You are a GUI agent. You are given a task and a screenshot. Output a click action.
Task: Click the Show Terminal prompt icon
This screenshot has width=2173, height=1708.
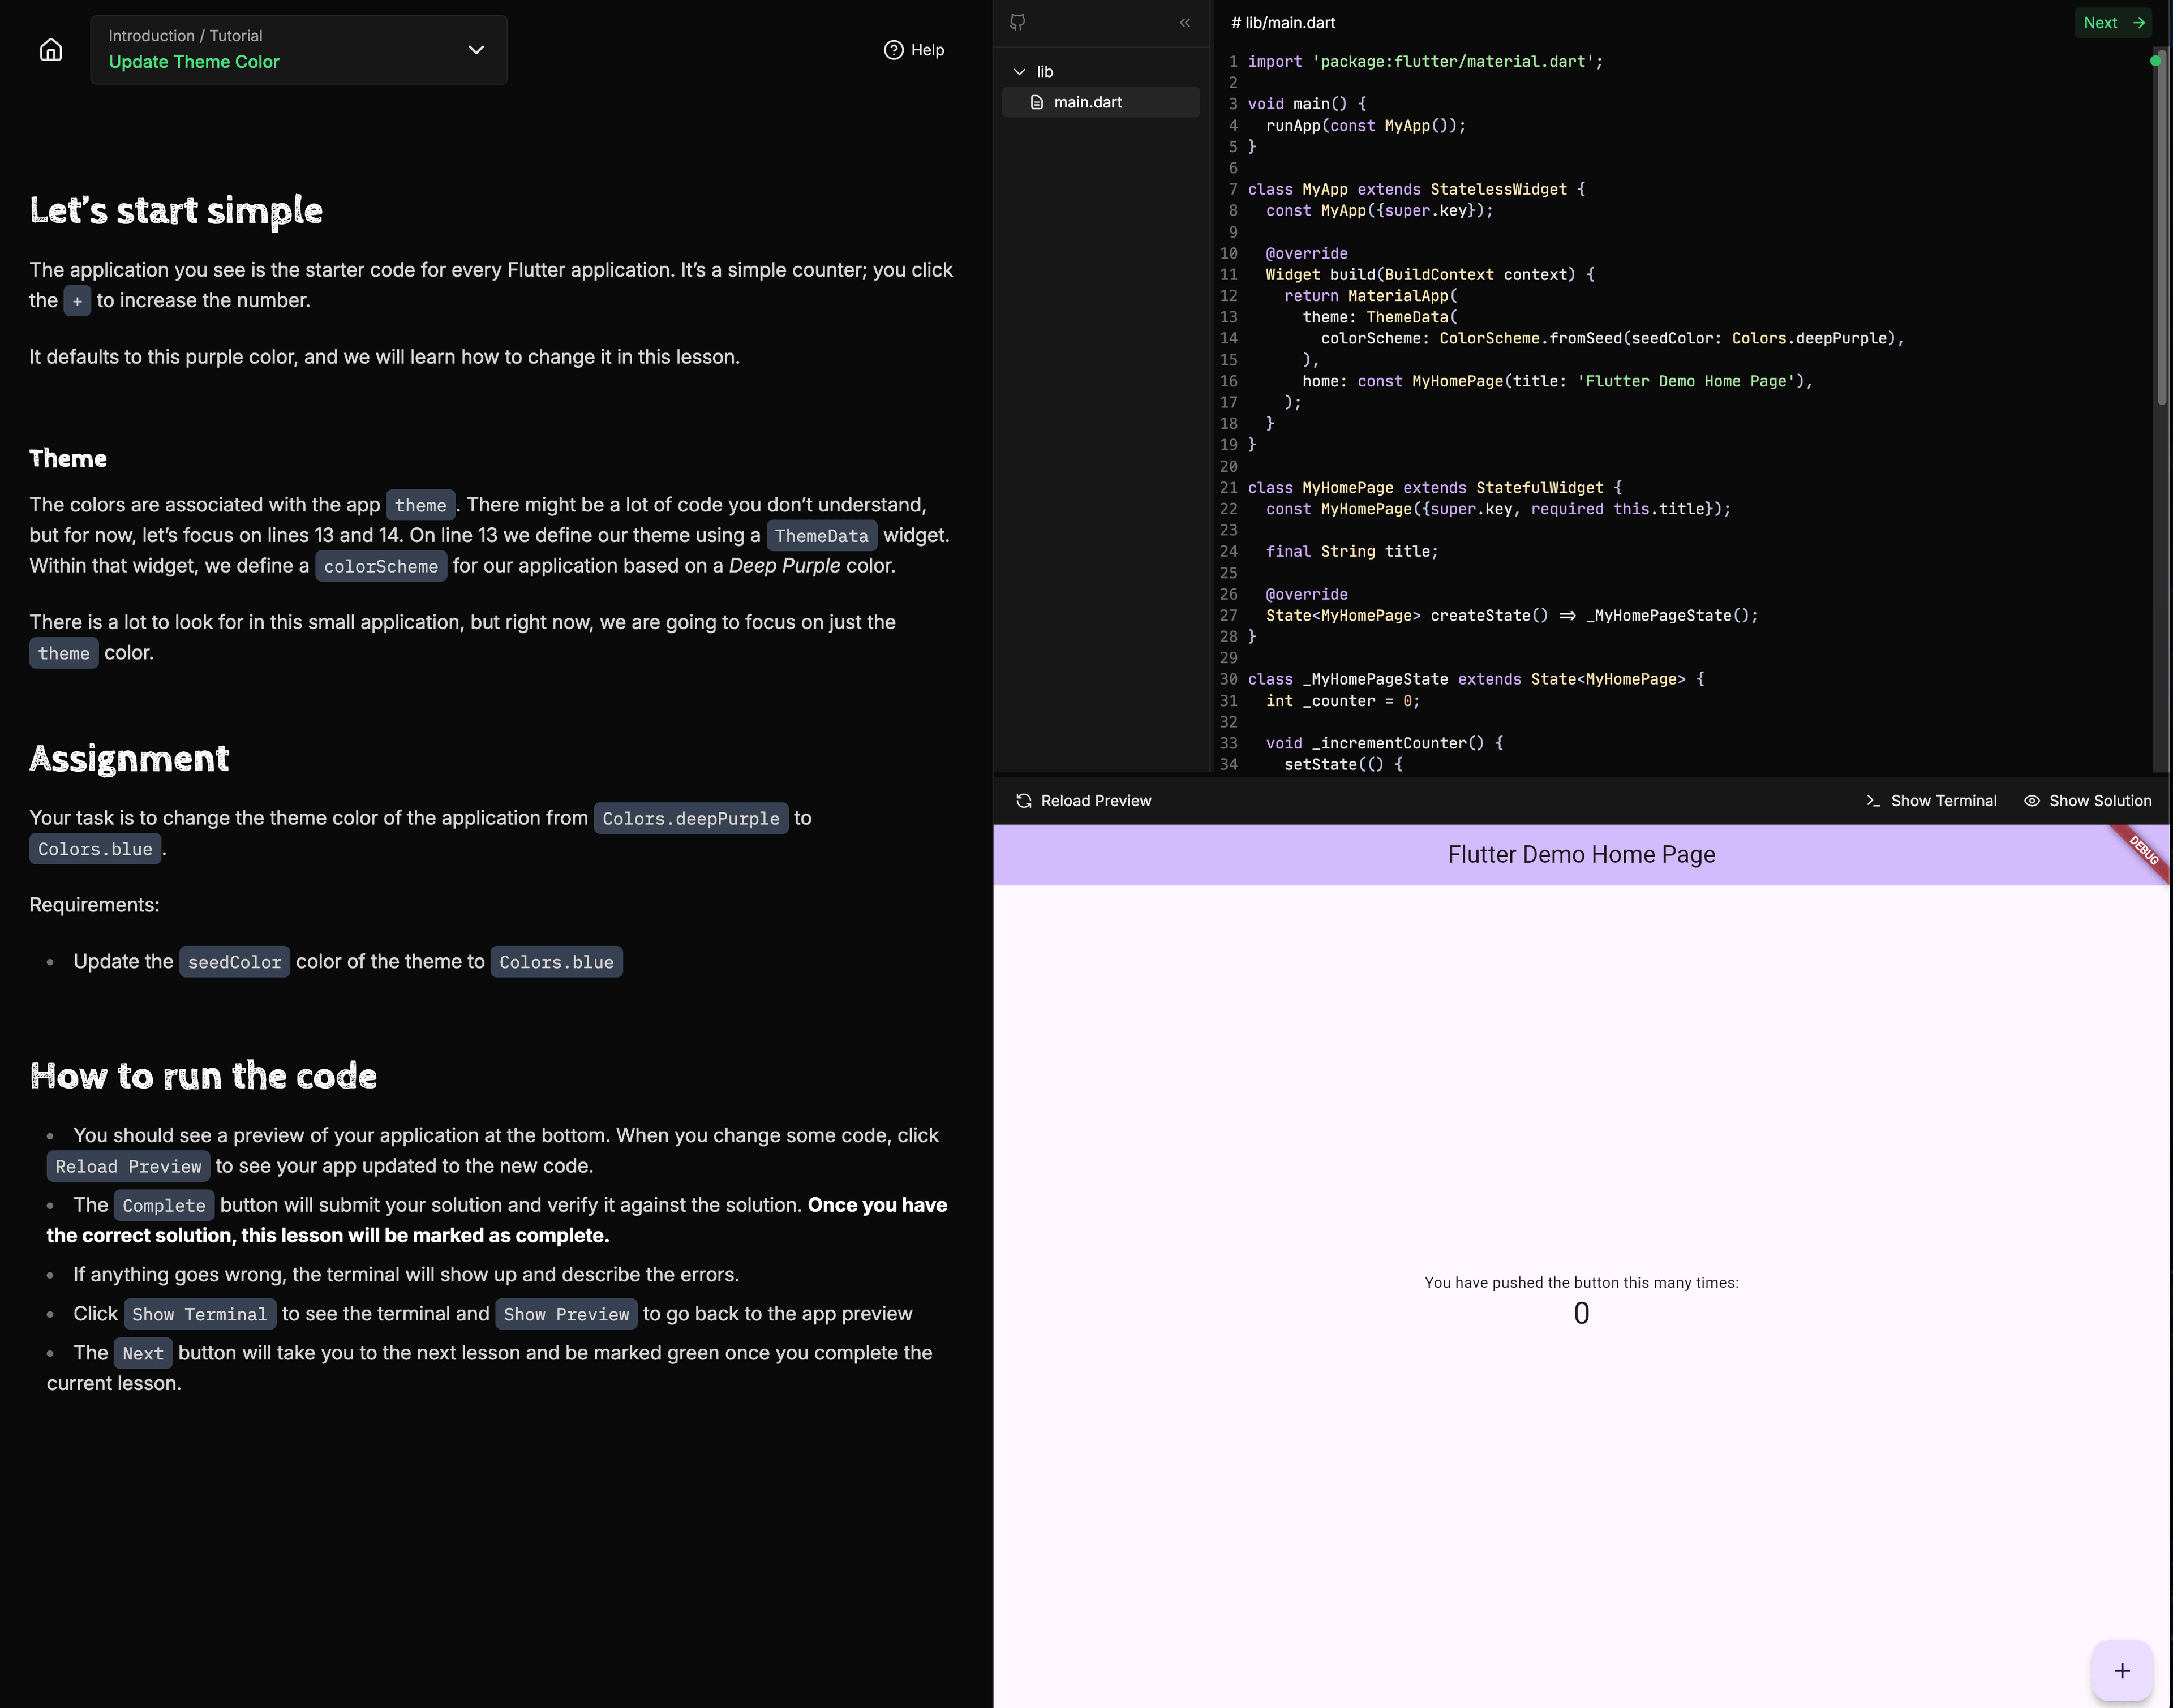click(1873, 801)
